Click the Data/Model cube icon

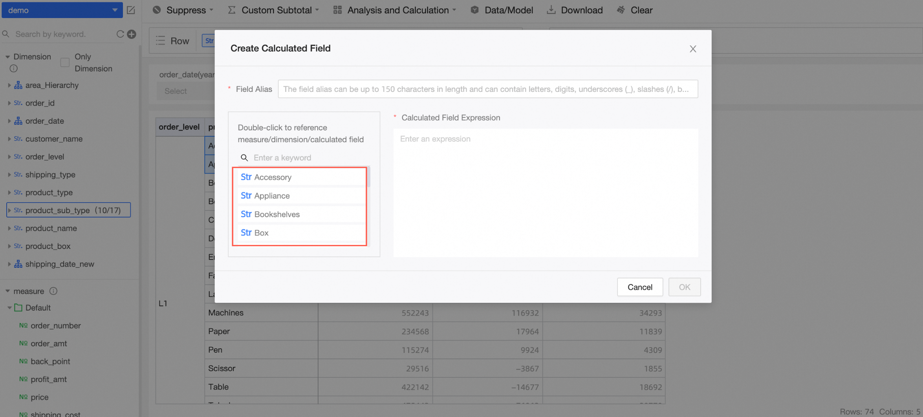pos(474,10)
